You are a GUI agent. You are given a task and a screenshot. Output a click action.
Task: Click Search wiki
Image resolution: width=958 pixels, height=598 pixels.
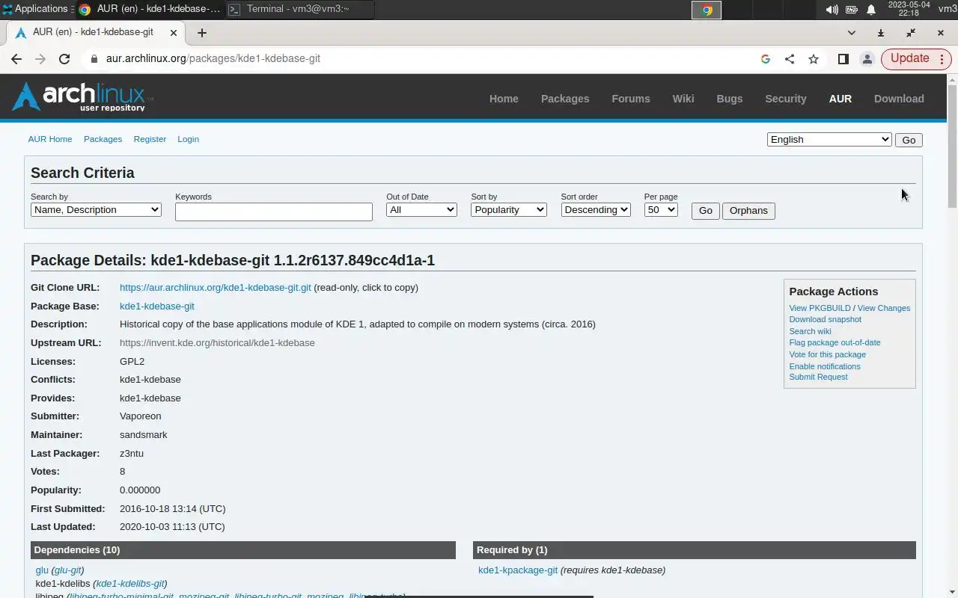pos(810,331)
